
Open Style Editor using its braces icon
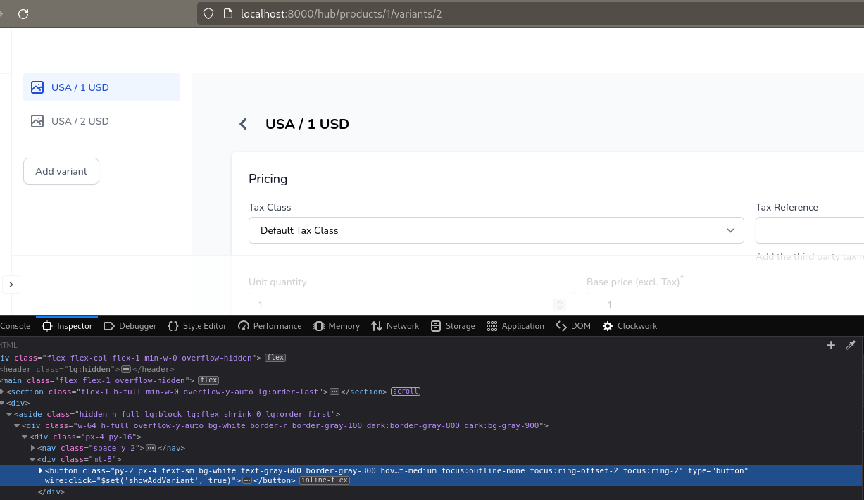[x=173, y=325]
